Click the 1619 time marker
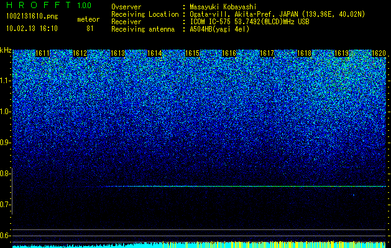 [341, 53]
